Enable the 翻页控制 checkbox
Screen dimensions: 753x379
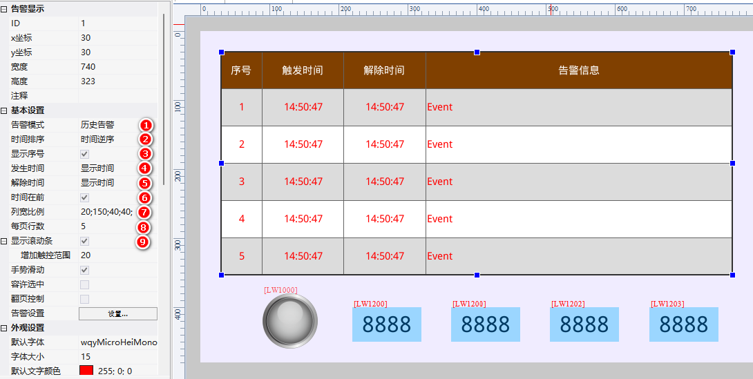click(x=85, y=299)
